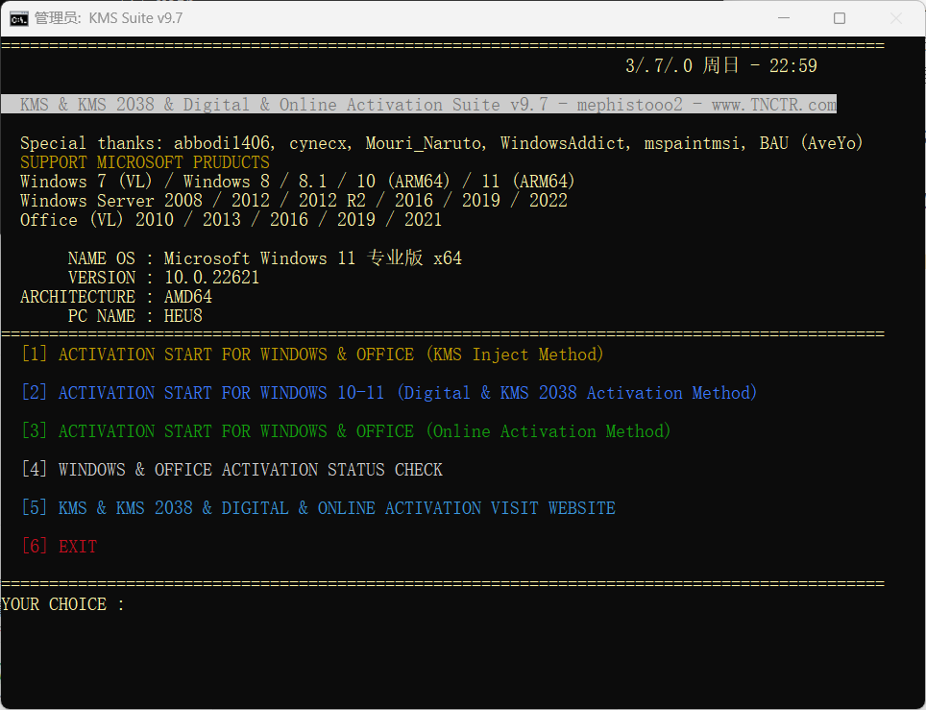926x710 pixels.
Task: Click option [2] Digital & KMS 2038 Method
Action: point(389,392)
